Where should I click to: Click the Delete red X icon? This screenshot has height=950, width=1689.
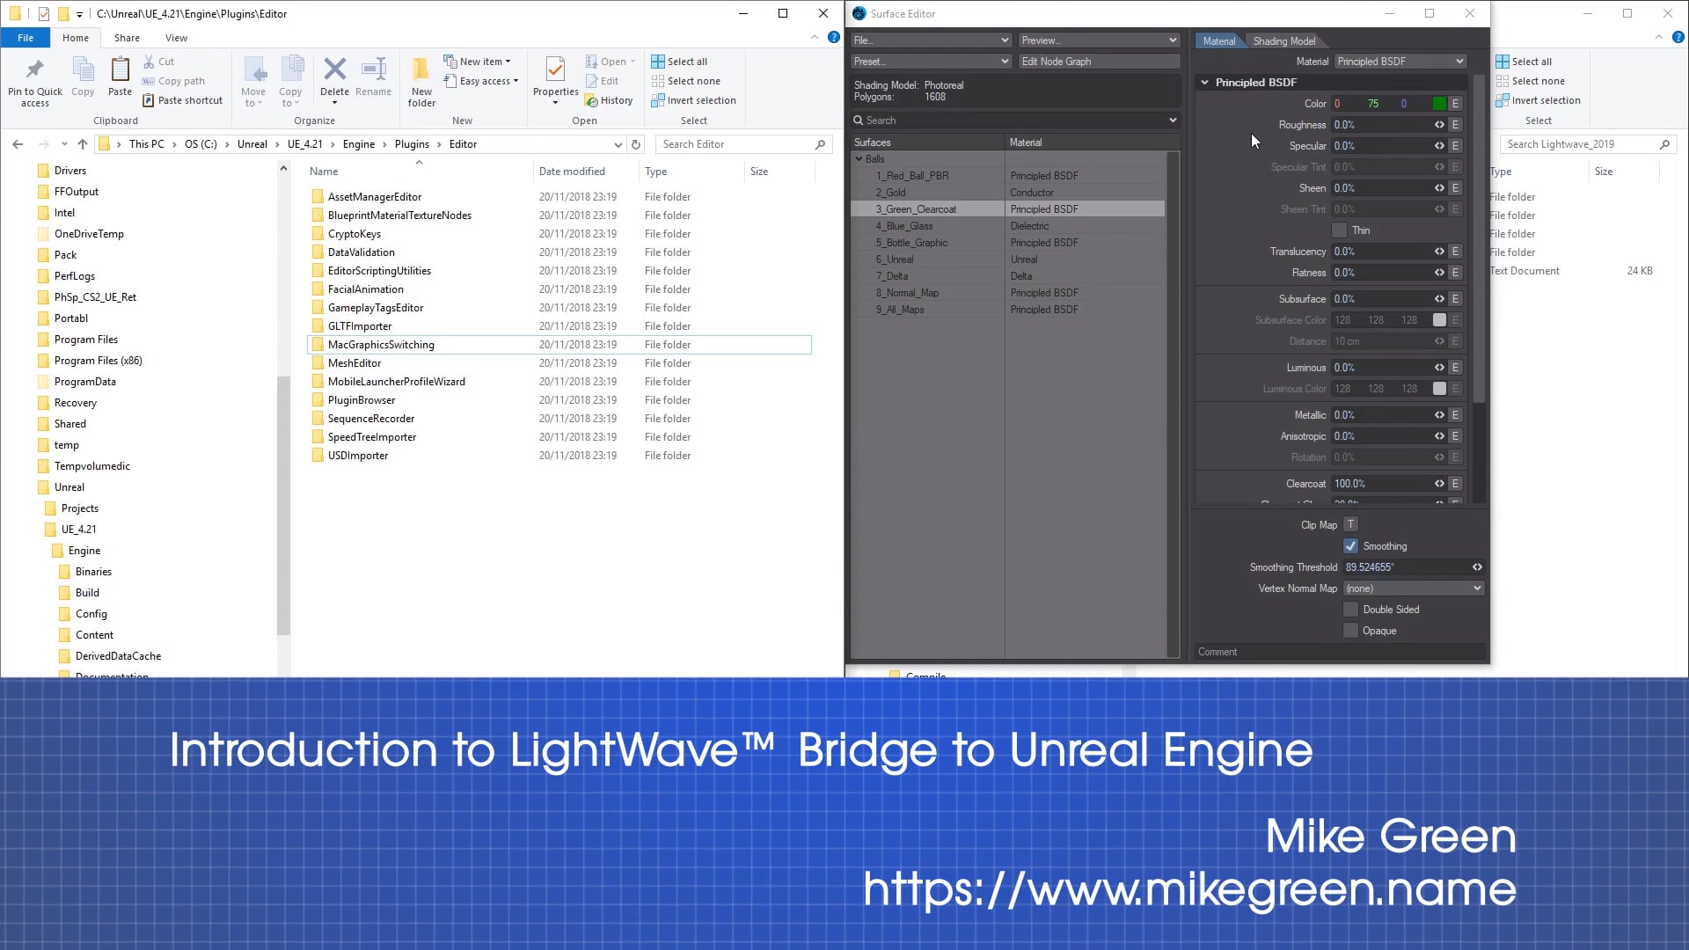coord(334,69)
